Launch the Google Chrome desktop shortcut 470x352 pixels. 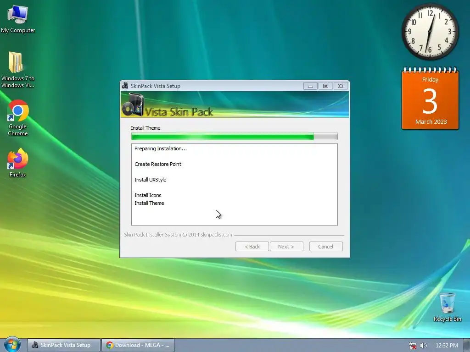18,118
